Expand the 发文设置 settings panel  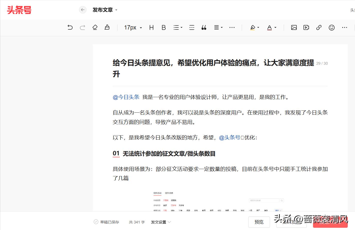coord(161,222)
